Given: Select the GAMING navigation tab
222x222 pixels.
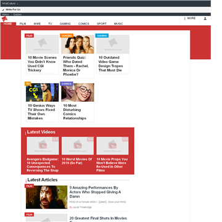Looking at the screenshot, I should pyautogui.click(x=65, y=23).
